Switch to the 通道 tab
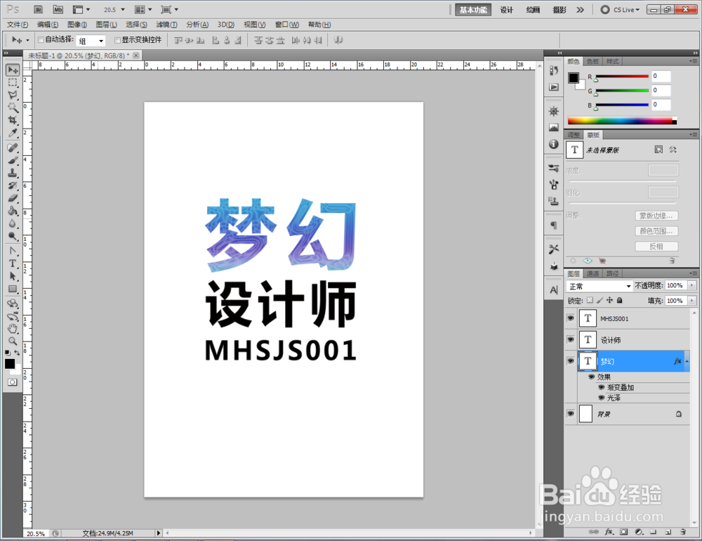702x541 pixels. pyautogui.click(x=592, y=273)
